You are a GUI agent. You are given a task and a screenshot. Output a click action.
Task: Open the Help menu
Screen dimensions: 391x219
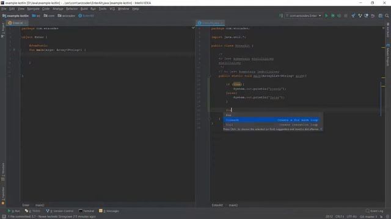pyautogui.click(x=136, y=9)
